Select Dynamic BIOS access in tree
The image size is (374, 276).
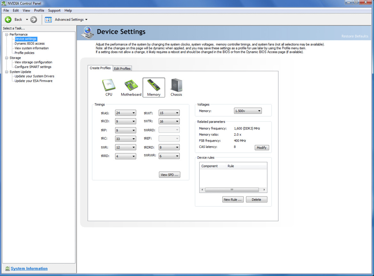(29, 43)
